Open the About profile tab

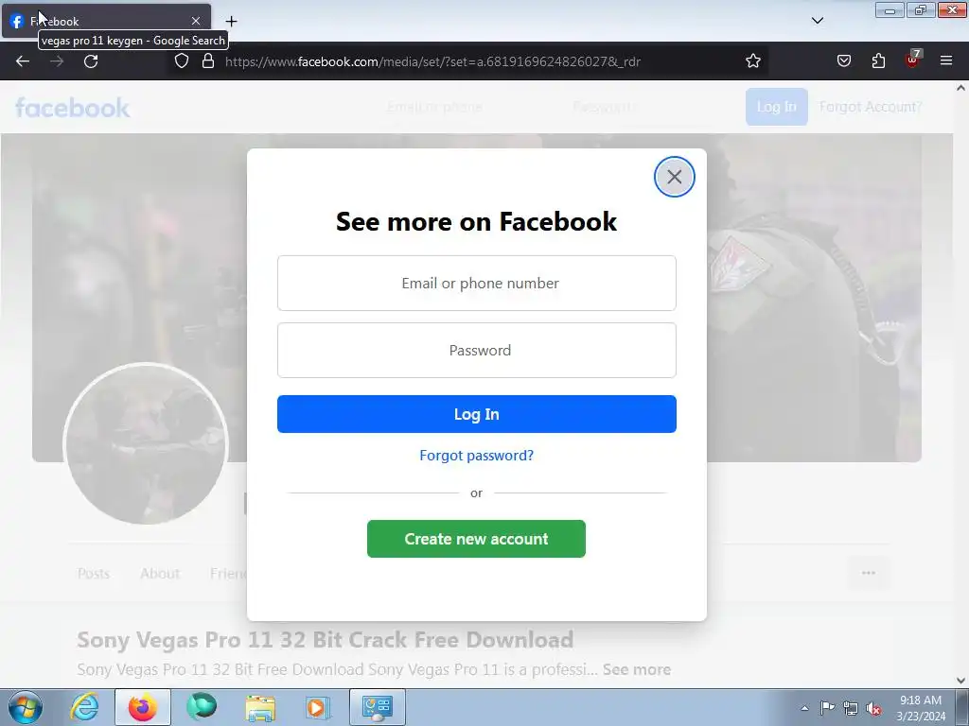(159, 574)
